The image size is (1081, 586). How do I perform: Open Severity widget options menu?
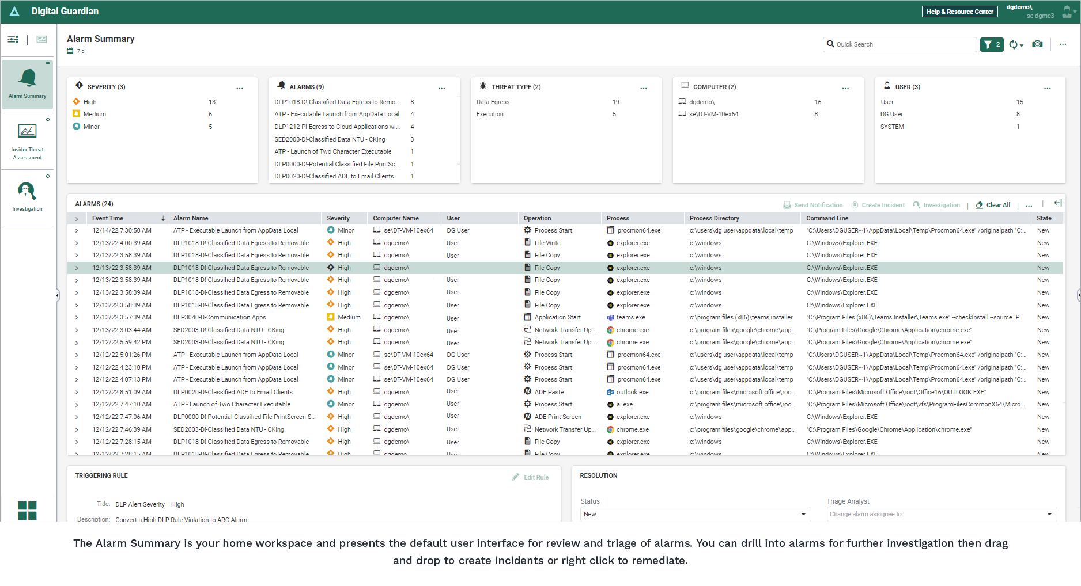click(240, 88)
